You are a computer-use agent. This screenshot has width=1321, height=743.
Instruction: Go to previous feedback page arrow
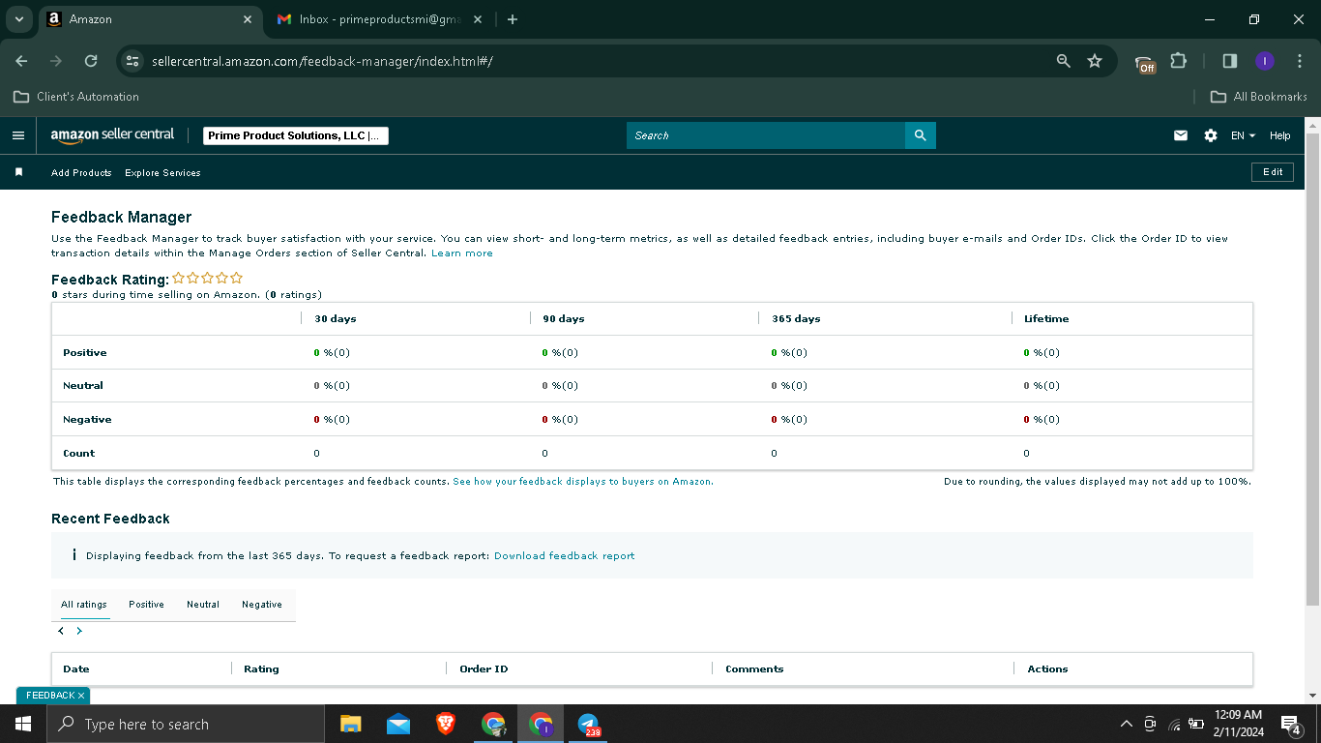tap(61, 631)
